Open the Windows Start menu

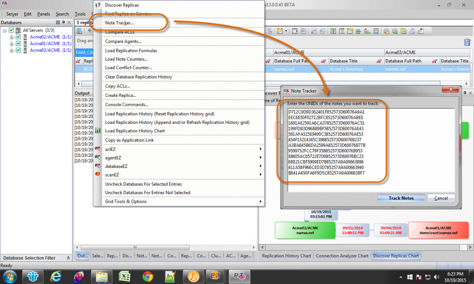pyautogui.click(x=10, y=277)
